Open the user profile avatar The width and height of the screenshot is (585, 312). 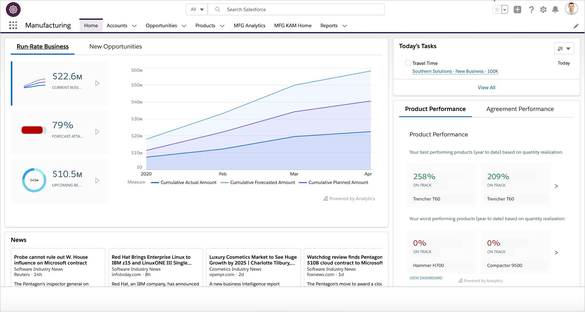coord(571,9)
